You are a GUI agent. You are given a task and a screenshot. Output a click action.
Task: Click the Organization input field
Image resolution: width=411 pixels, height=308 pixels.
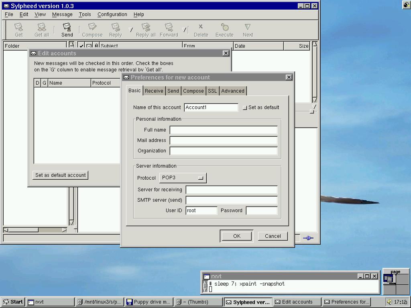pyautogui.click(x=223, y=151)
